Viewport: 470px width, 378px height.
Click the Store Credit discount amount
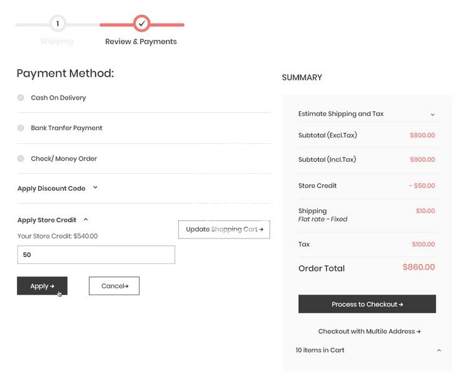[x=421, y=186]
